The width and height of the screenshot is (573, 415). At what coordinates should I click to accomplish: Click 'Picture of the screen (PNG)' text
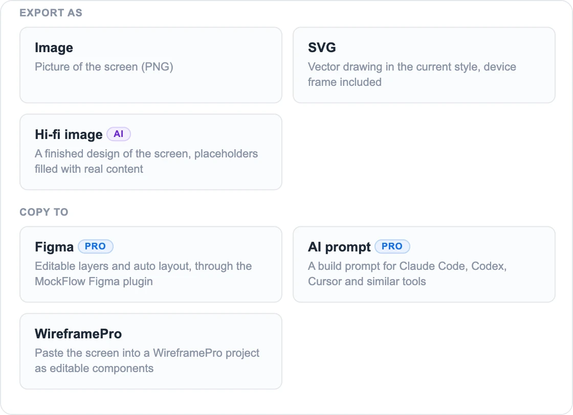click(104, 67)
